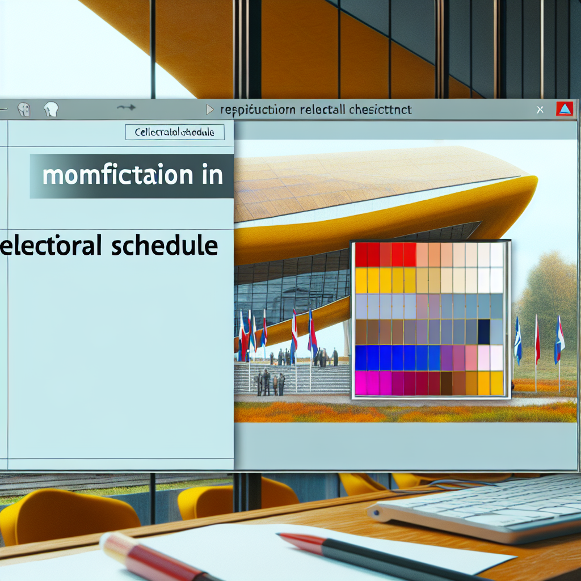Click the forward arrow icon in title bar
Viewport: 581px width, 581px height.
point(125,107)
